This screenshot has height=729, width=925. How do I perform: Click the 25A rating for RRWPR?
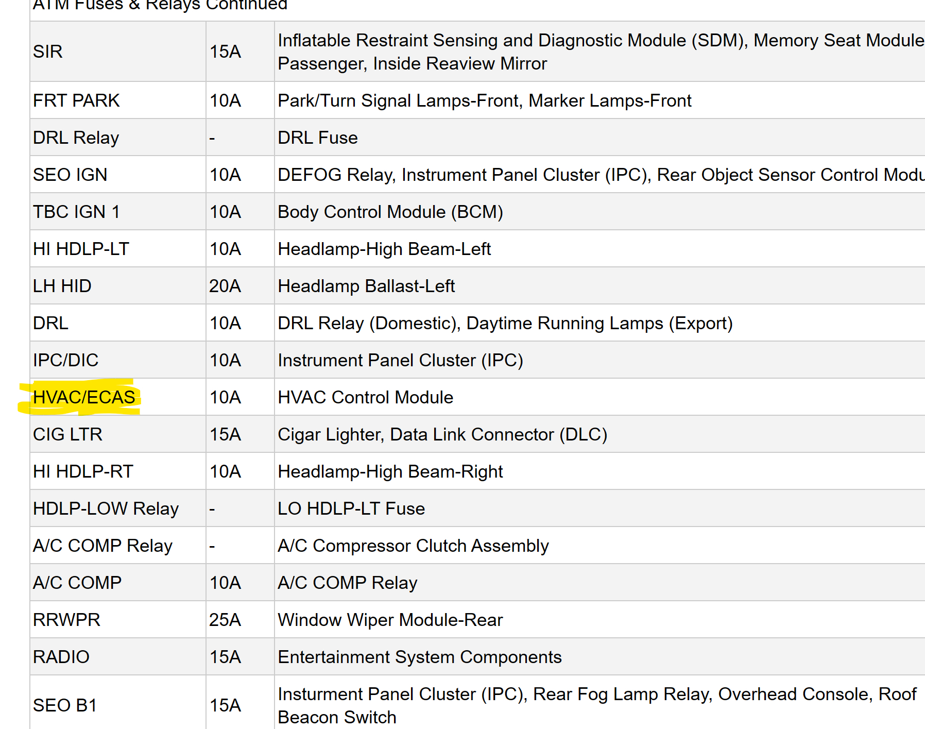pos(225,620)
